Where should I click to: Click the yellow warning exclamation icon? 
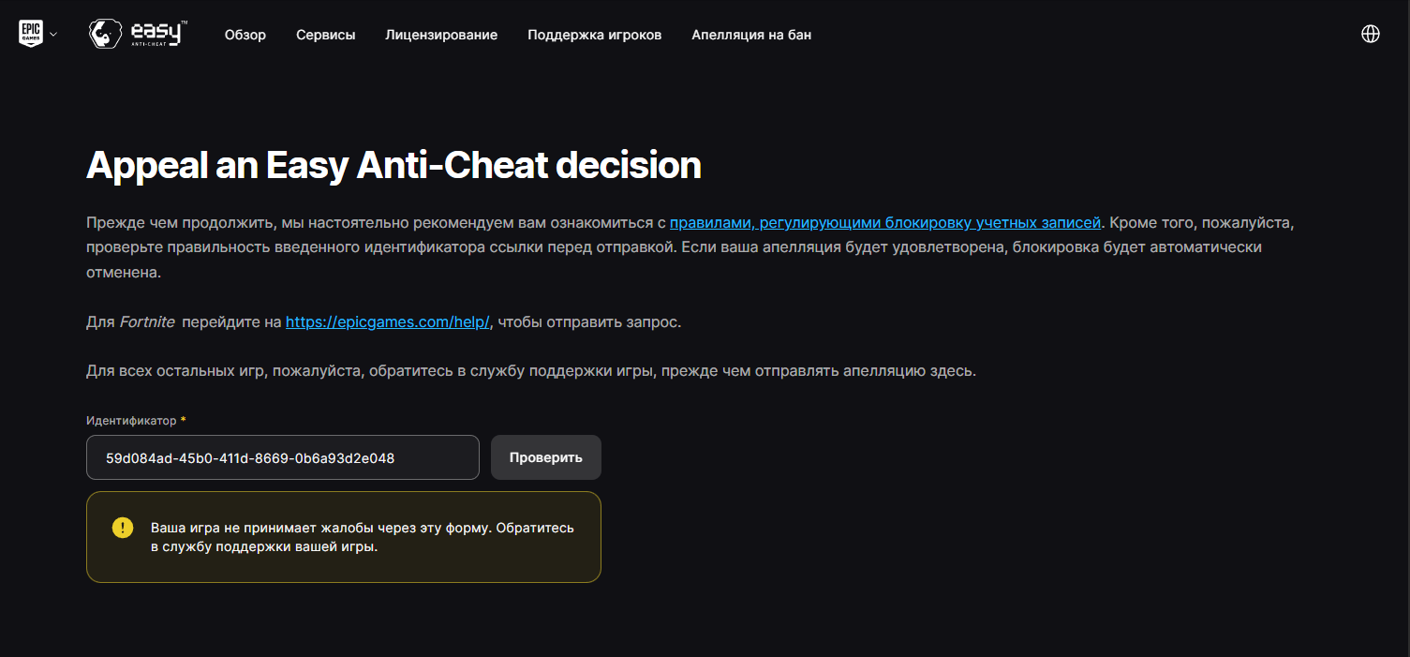tap(123, 528)
